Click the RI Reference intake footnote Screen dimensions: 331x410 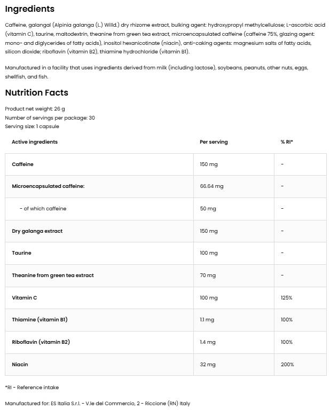click(32, 388)
